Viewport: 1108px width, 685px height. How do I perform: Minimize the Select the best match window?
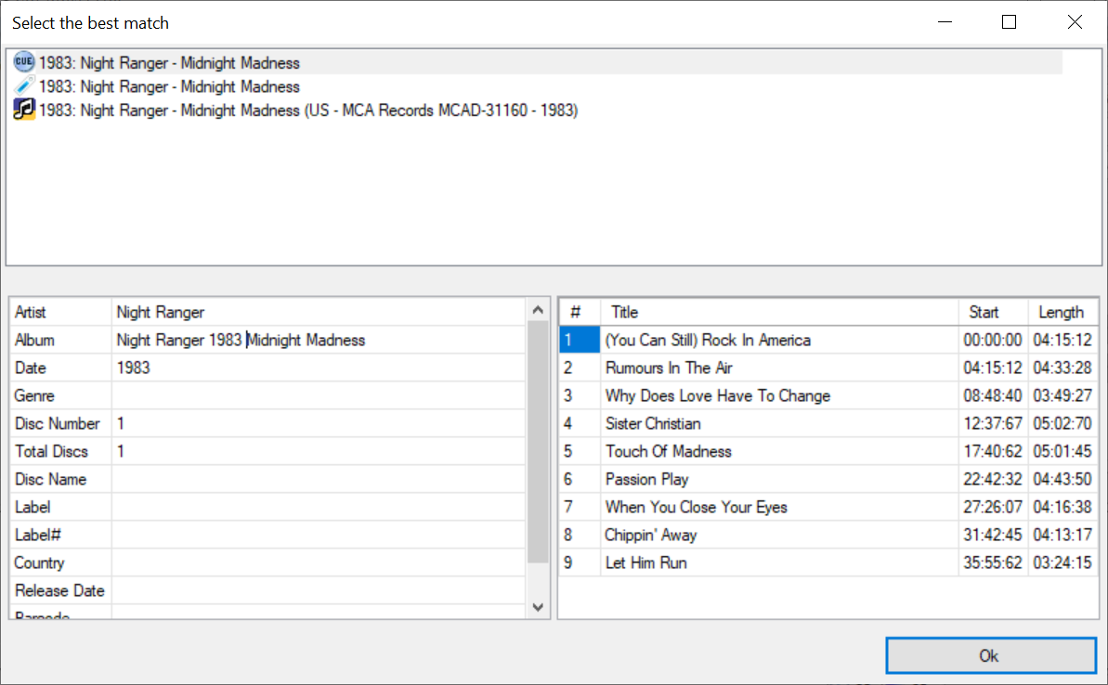(945, 22)
